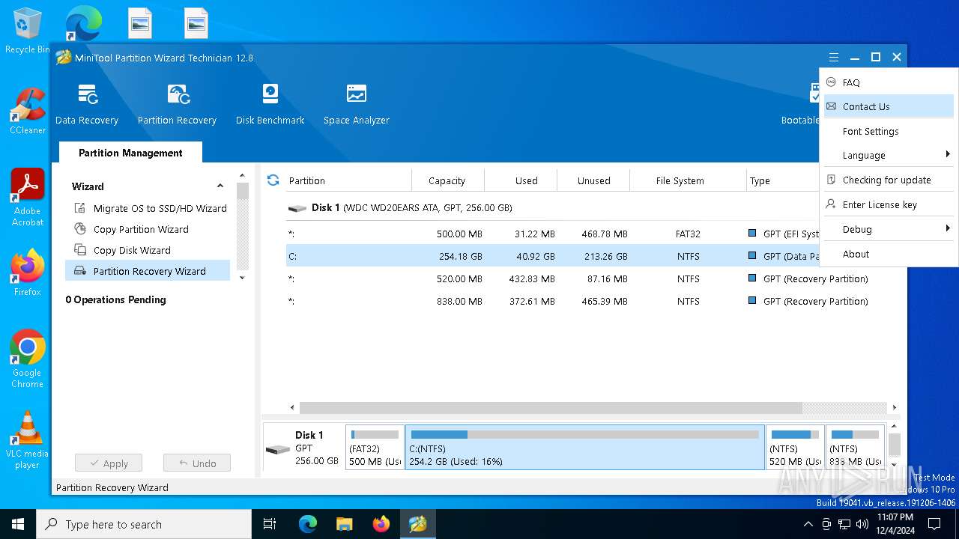Open the notification center on taskbar
Screen dimensions: 959x539
coord(934,524)
